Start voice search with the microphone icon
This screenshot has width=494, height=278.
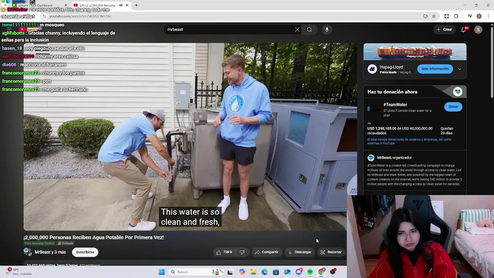327,30
